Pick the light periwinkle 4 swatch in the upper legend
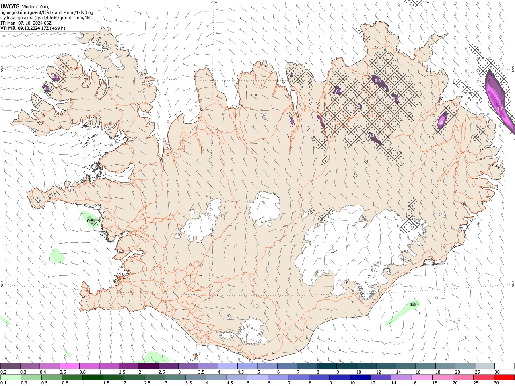This screenshot has width=515, height=386. [x=228, y=366]
